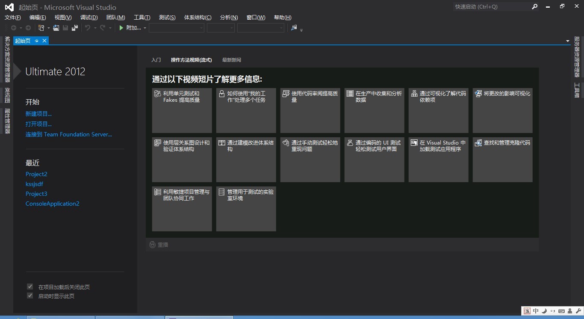Open the 附加 start button dropdown arrow
The height and width of the screenshot is (319, 584).
pyautogui.click(x=145, y=28)
